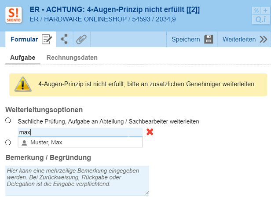Click into the Bemerkung / Begründung text area
Viewport: 271px width, 201px height.
(x=77, y=180)
